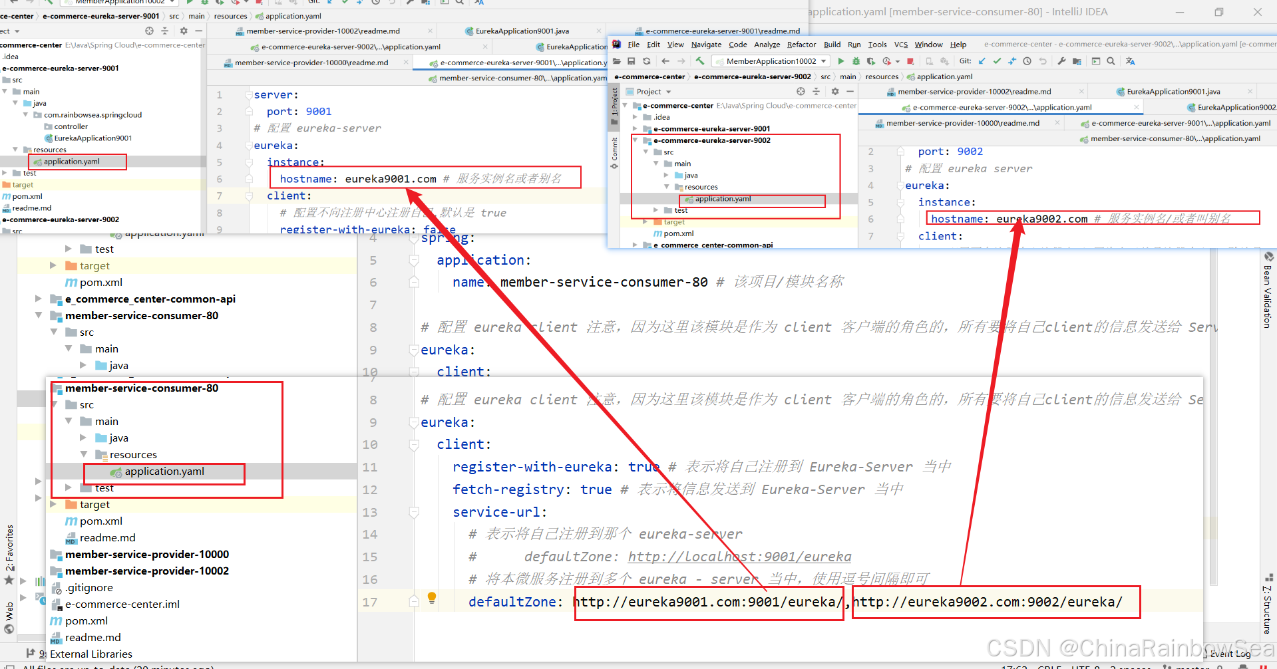The image size is (1277, 669).
Task: Run MemberApplication10002 with the green play icon
Action: point(841,61)
